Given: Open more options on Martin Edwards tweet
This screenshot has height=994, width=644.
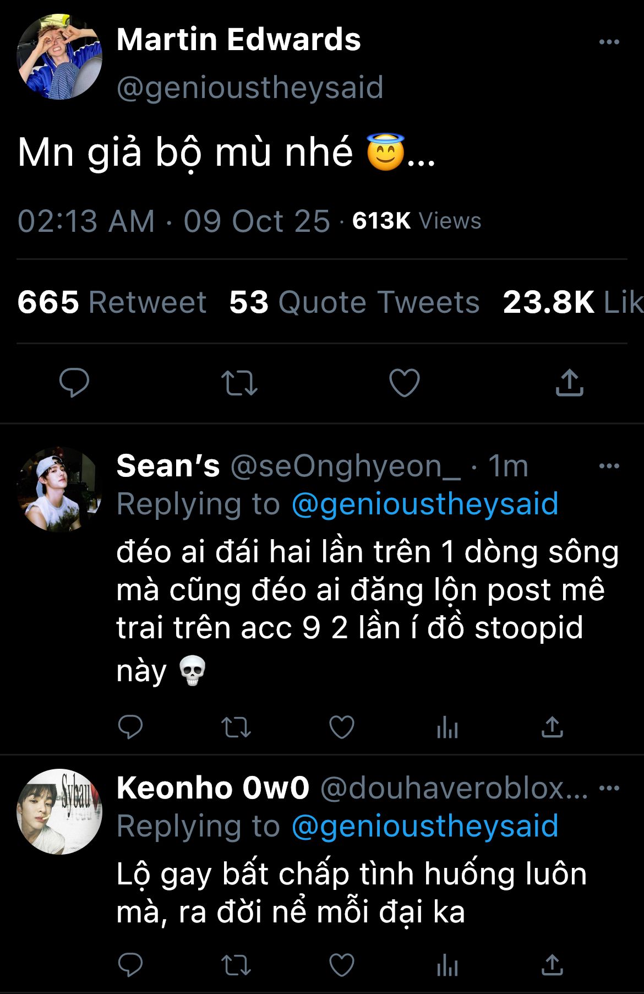Looking at the screenshot, I should (x=609, y=42).
